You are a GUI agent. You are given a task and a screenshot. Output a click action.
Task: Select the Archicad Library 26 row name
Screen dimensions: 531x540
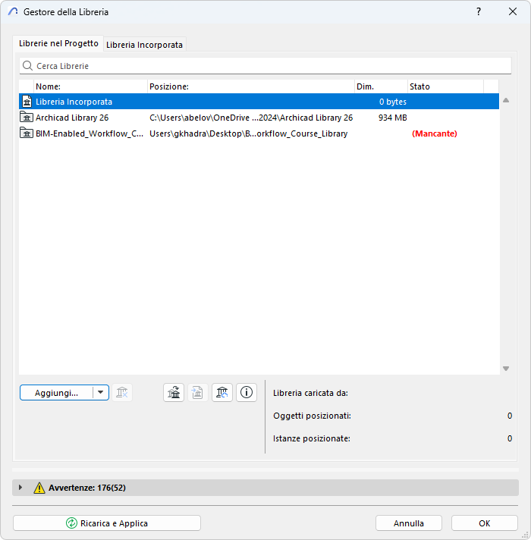[72, 118]
